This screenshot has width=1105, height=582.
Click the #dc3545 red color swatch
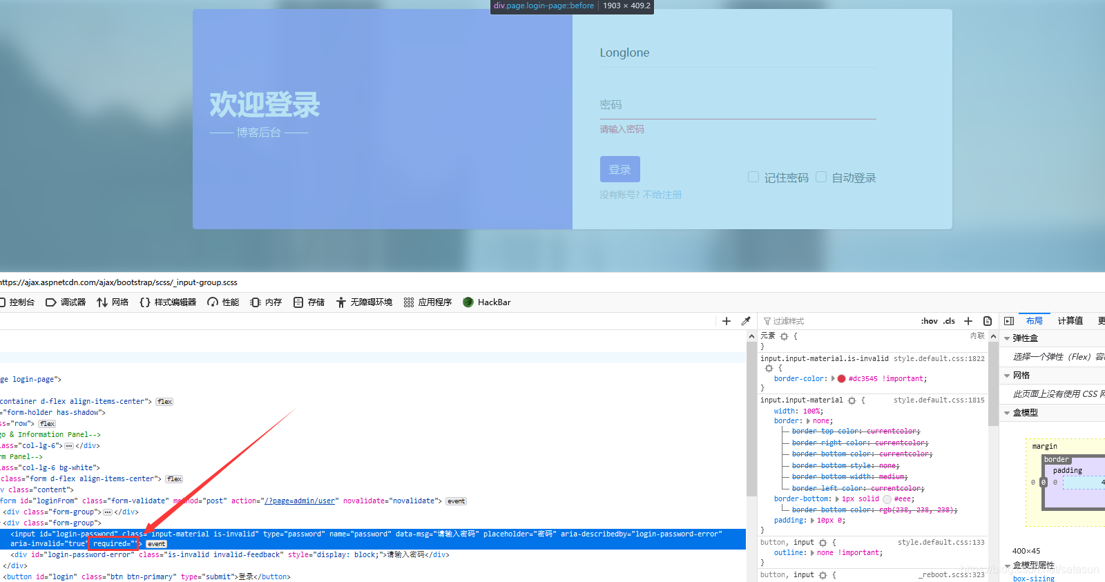pyautogui.click(x=841, y=379)
